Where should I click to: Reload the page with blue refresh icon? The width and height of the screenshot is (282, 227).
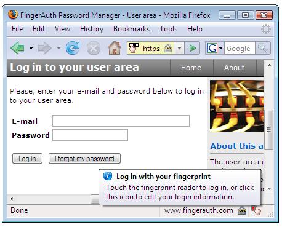point(73,48)
